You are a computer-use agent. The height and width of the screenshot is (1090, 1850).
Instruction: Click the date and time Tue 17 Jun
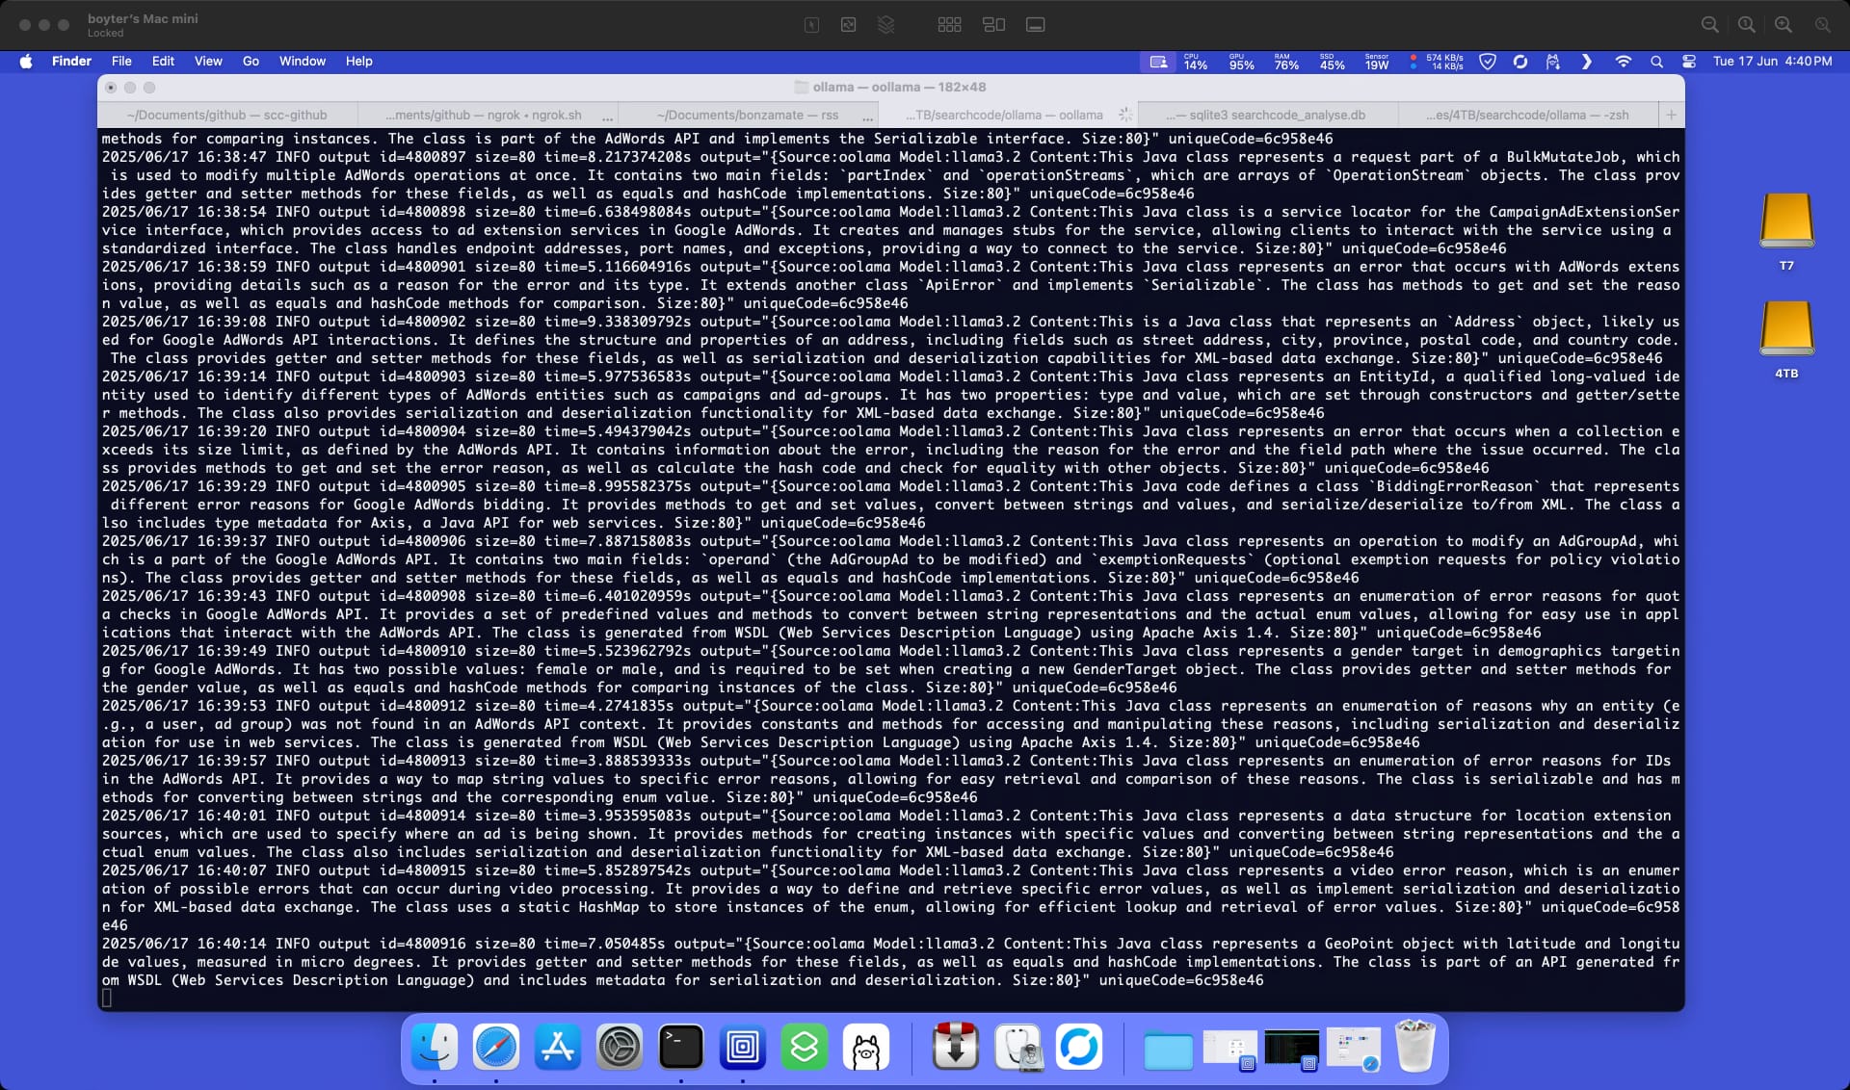(x=1772, y=62)
